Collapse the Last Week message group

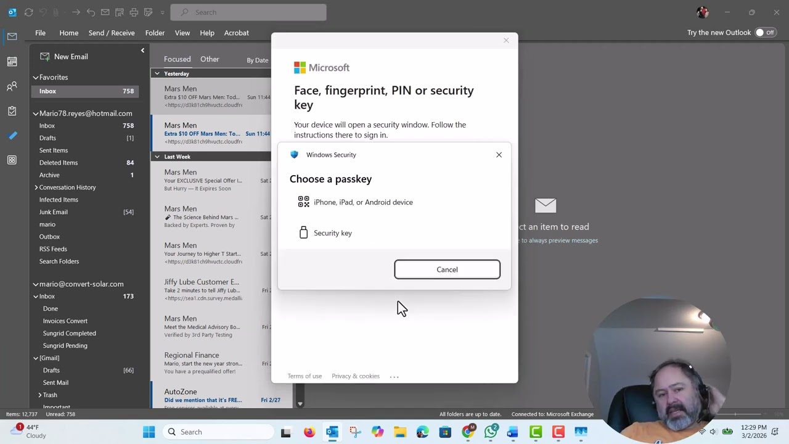(x=157, y=157)
